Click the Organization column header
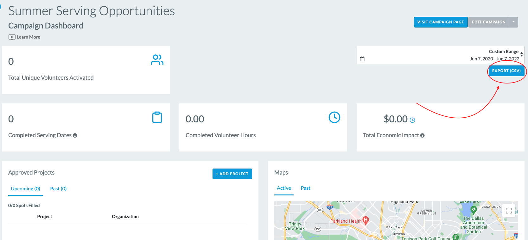 [x=125, y=217]
